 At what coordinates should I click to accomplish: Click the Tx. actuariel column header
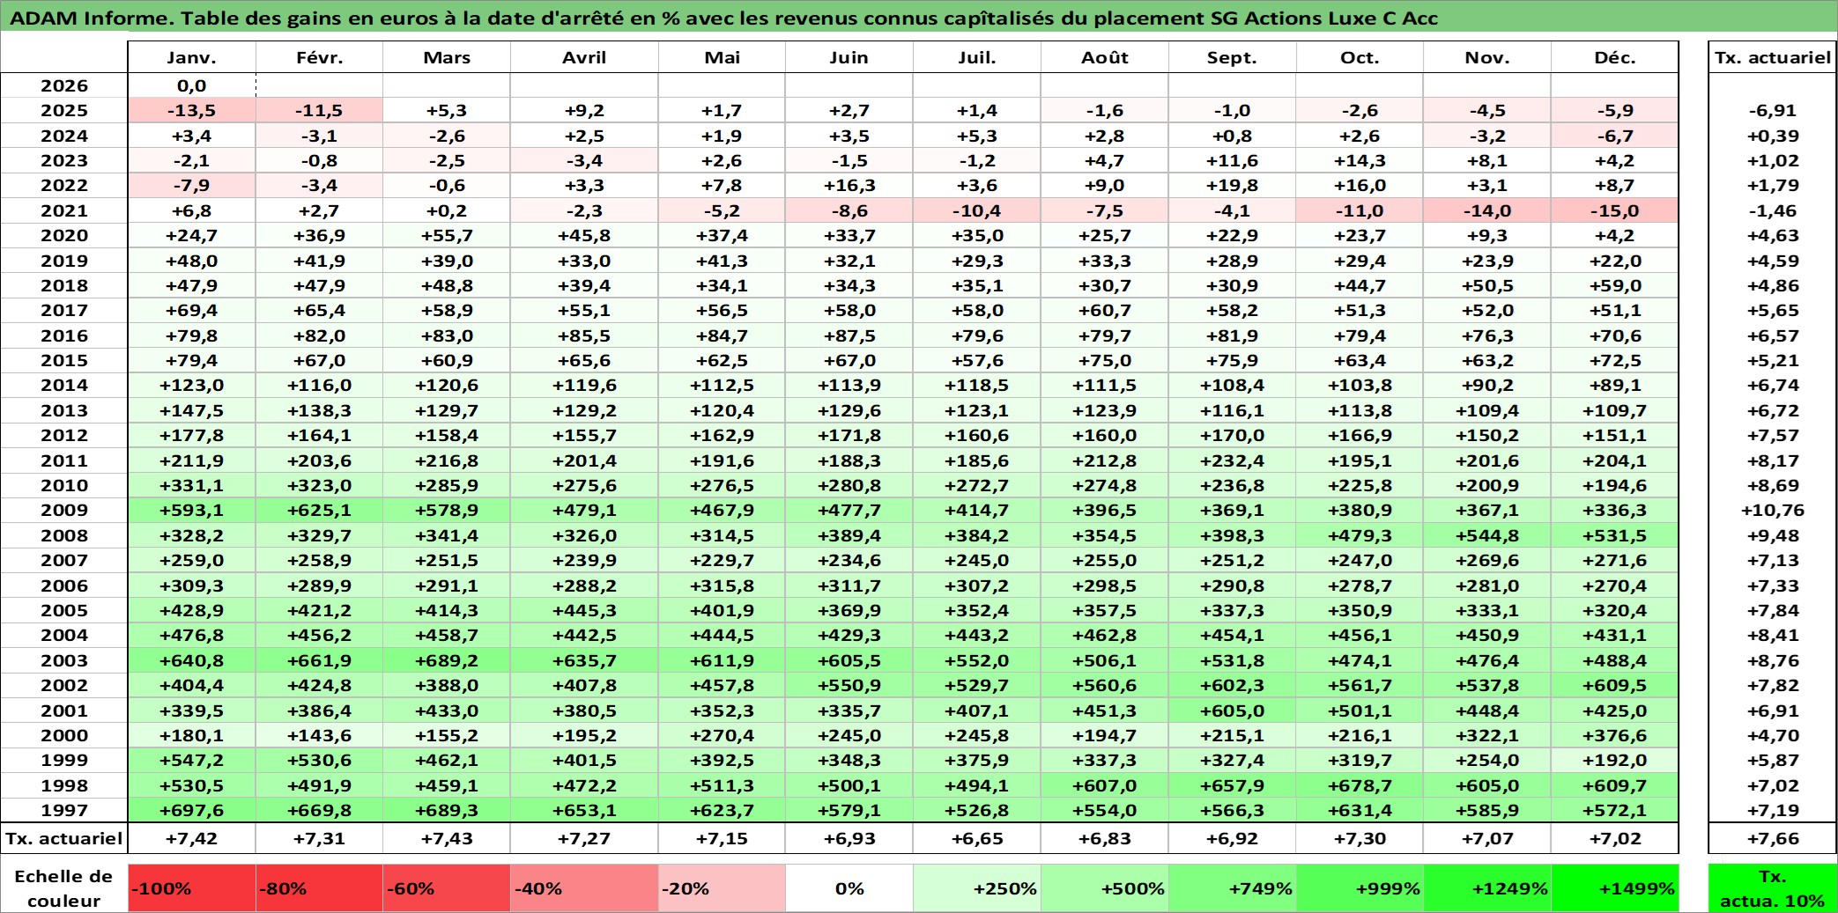pyautogui.click(x=1773, y=57)
